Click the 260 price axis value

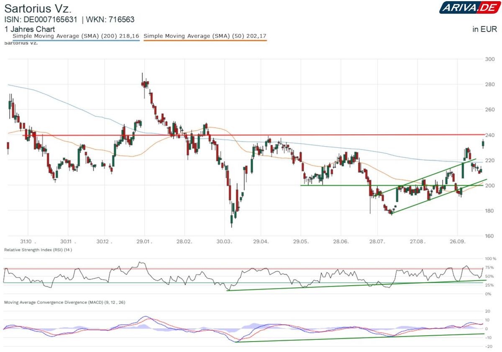click(x=490, y=110)
